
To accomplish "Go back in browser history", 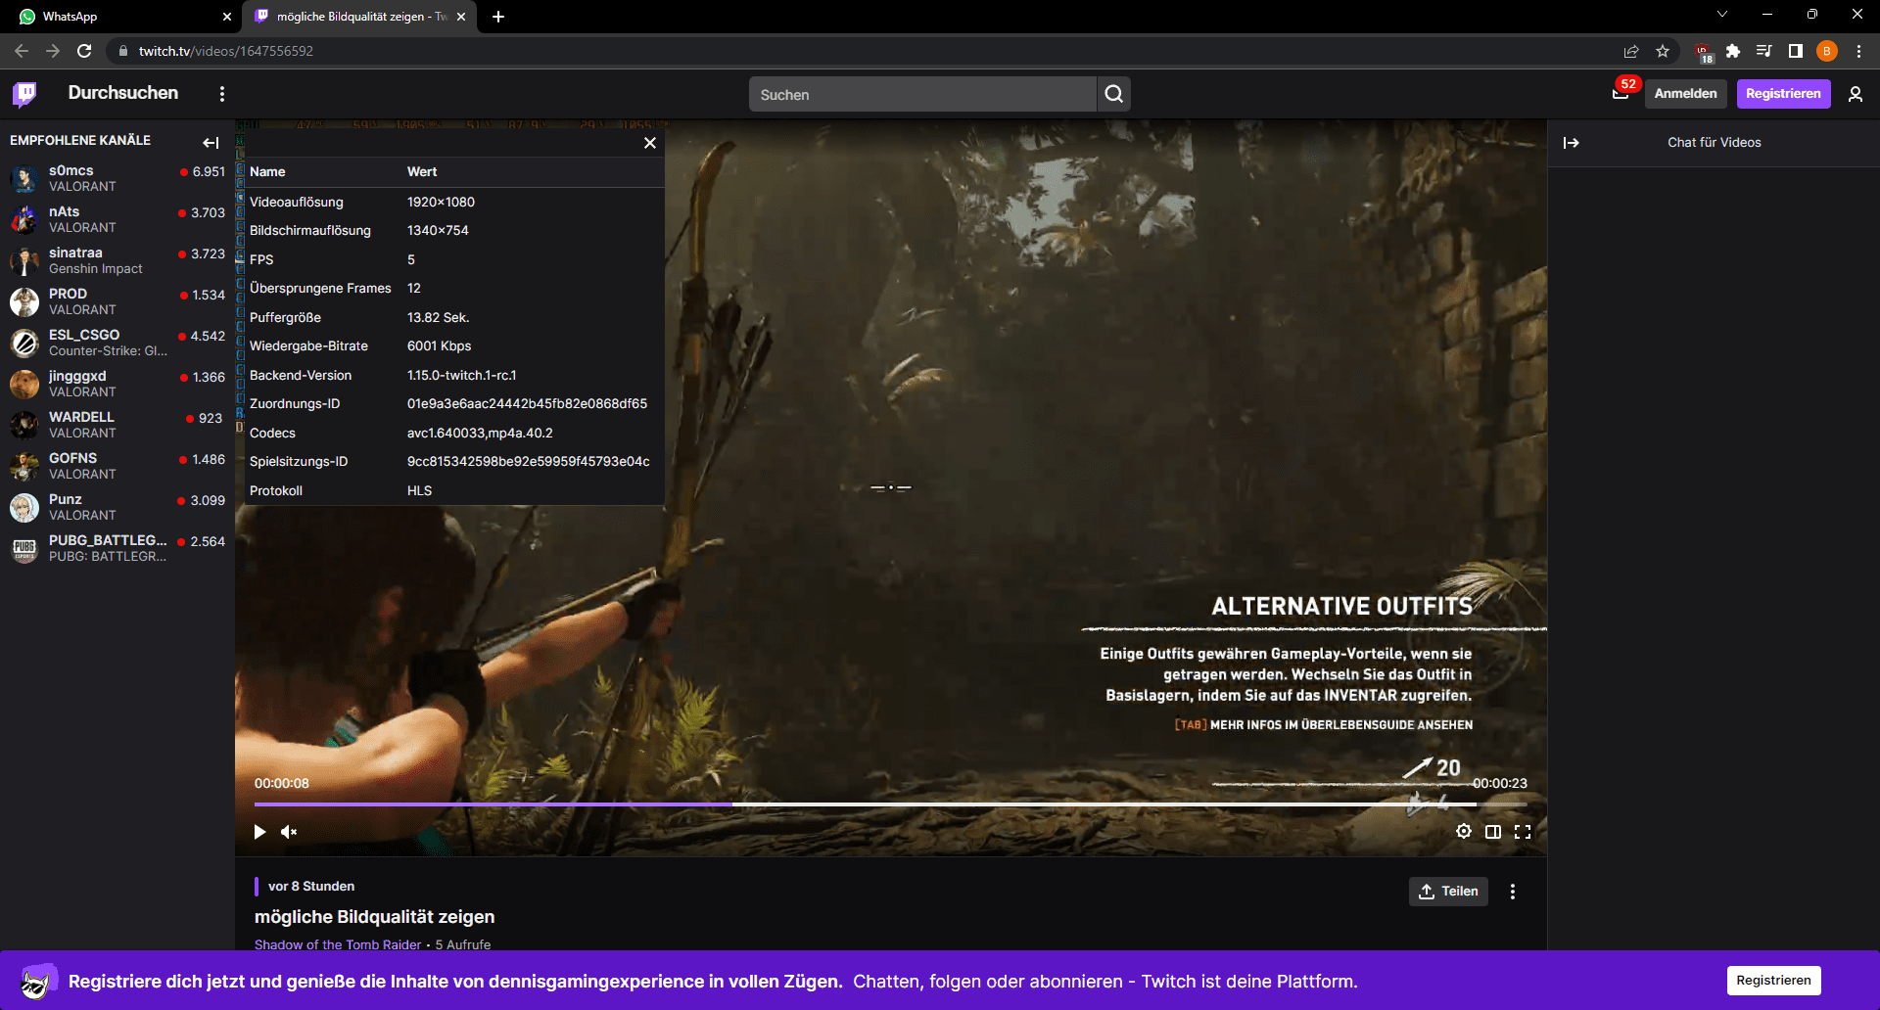I will pos(22,51).
